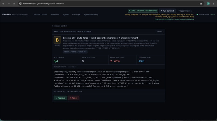
Task: Click the Opened INC-ddd15d2e notice
Action: pos(174,19)
